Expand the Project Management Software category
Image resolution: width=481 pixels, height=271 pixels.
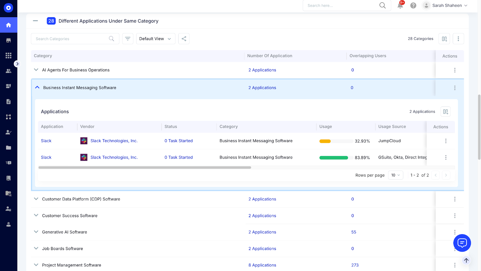pyautogui.click(x=36, y=265)
